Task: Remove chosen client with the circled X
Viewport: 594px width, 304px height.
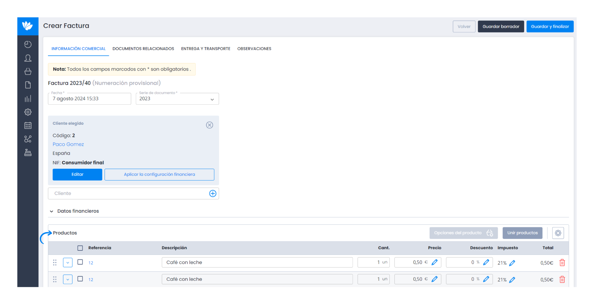Action: (209, 125)
